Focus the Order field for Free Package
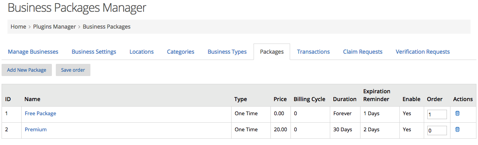The width and height of the screenshot is (478, 145). coord(437,114)
